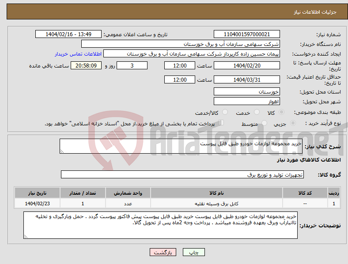Click the general need description textarea
The height and width of the screenshot is (264, 348).
181,146
